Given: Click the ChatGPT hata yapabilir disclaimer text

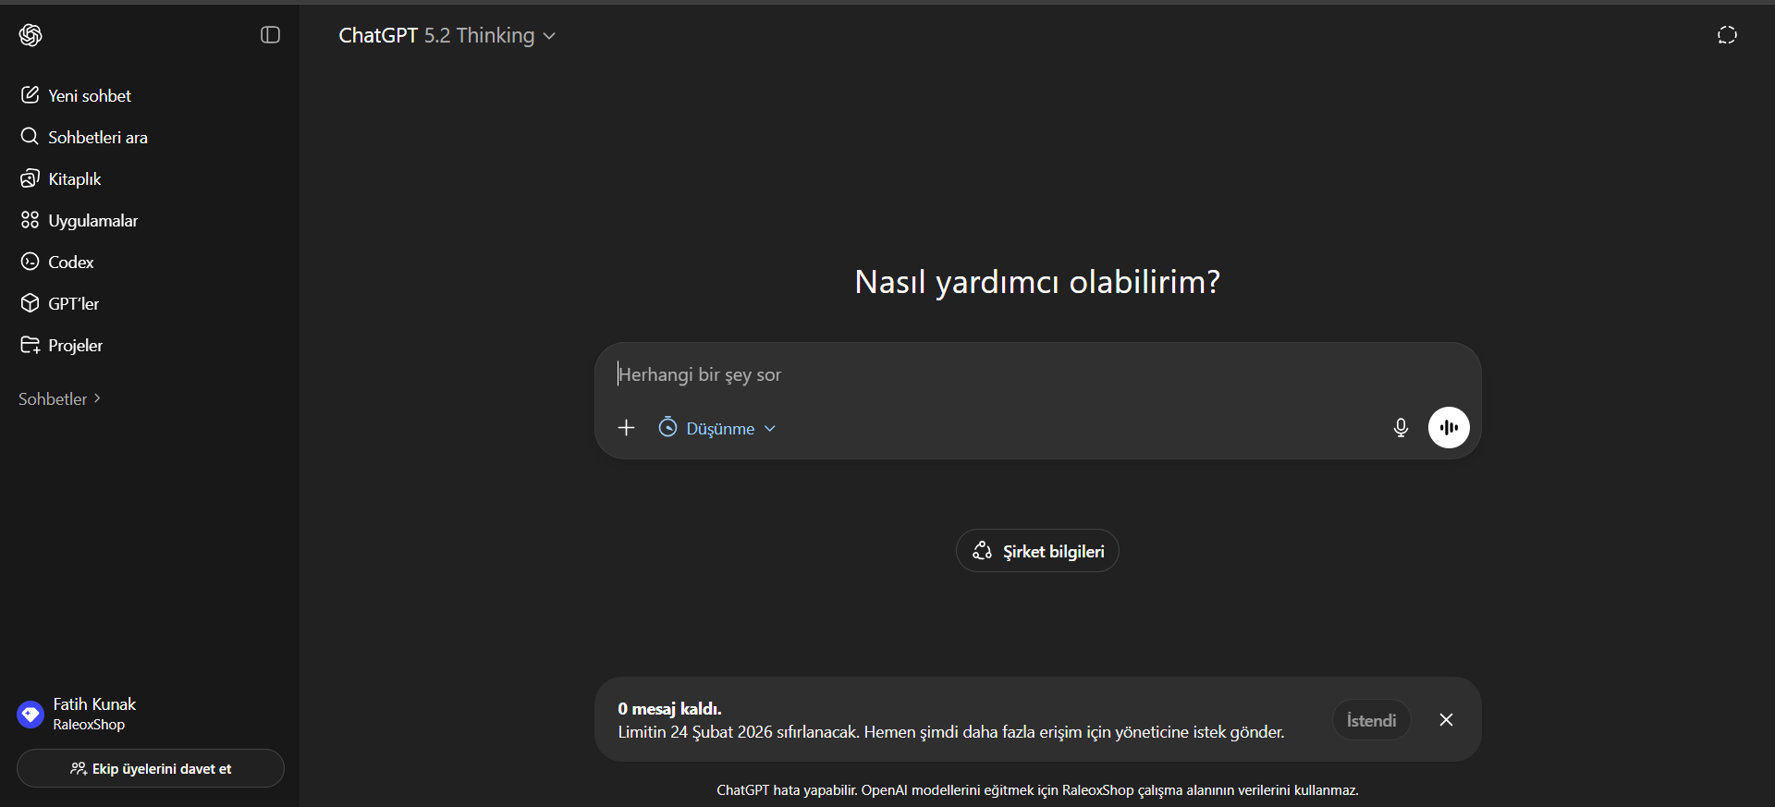Looking at the screenshot, I should click(1037, 790).
